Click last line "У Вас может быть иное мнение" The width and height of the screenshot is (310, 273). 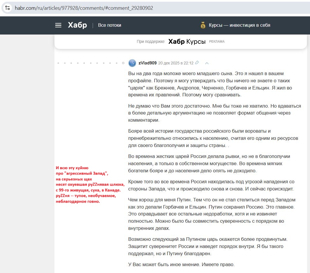point(181,264)
